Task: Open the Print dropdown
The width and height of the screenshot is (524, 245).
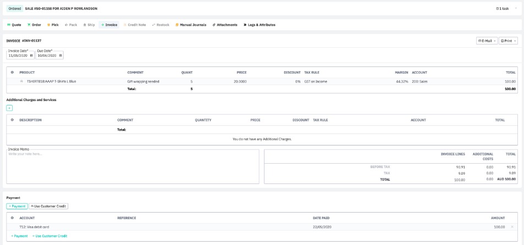Action: pyautogui.click(x=508, y=41)
